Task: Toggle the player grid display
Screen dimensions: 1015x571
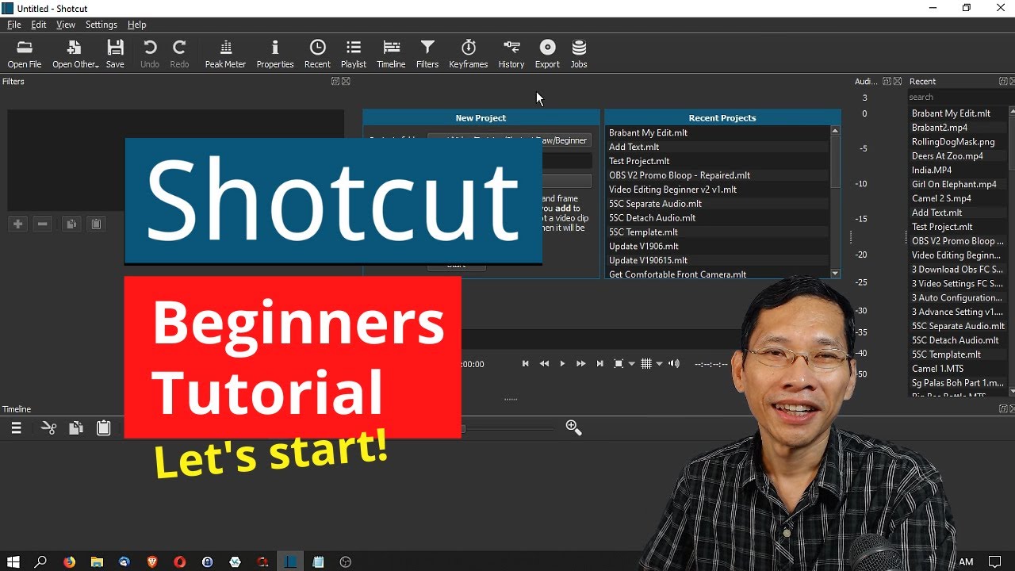Action: coord(646,364)
